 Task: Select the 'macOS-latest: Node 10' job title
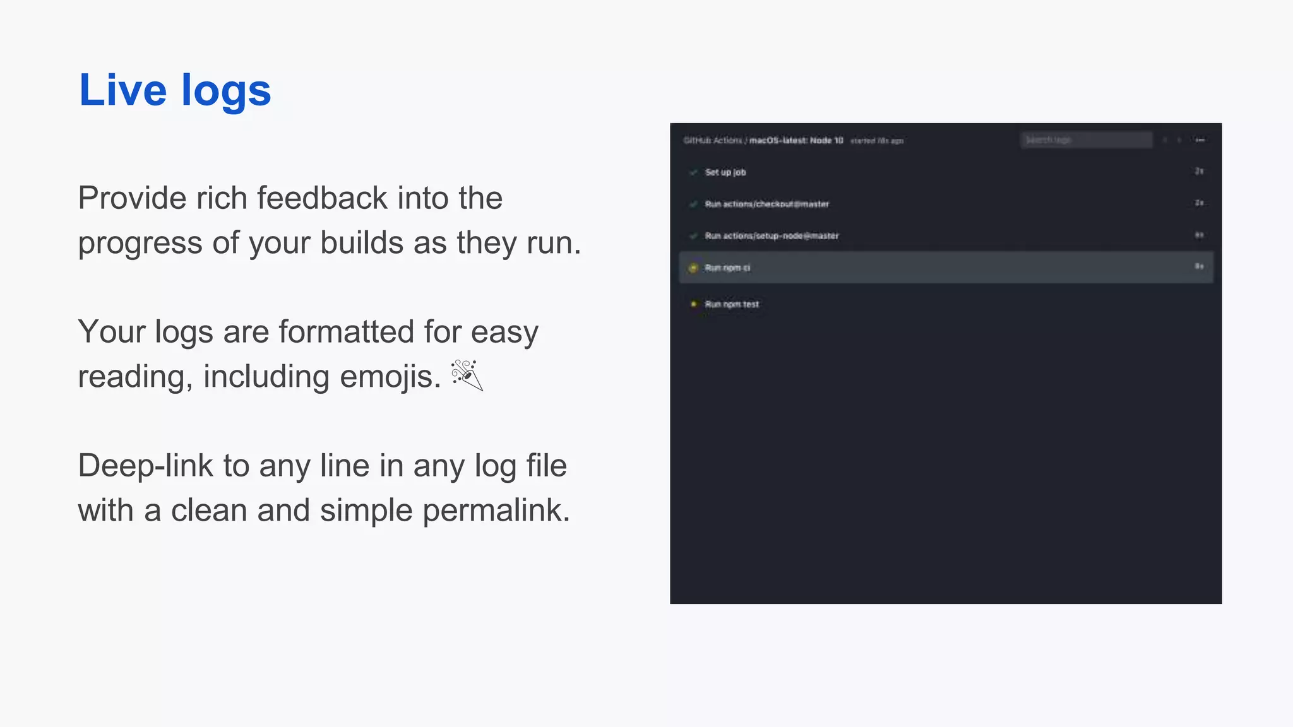coord(796,140)
